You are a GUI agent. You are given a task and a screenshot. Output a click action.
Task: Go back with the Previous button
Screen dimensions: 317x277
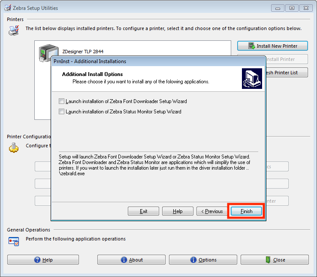pyautogui.click(x=212, y=211)
